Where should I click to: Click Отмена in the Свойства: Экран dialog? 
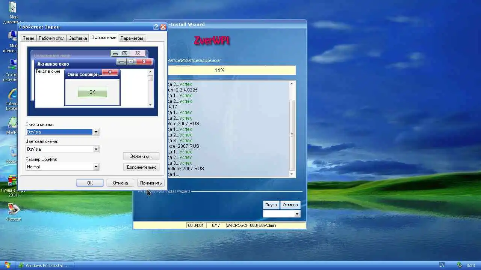point(120,183)
